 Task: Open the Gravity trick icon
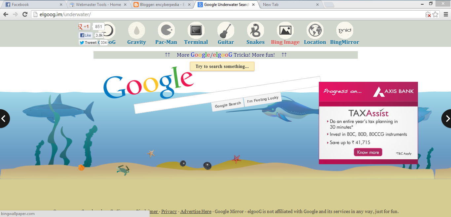click(136, 30)
